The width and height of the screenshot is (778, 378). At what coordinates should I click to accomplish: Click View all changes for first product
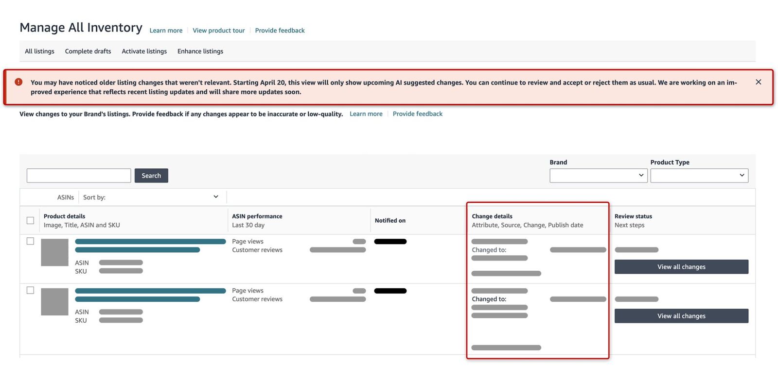point(681,267)
